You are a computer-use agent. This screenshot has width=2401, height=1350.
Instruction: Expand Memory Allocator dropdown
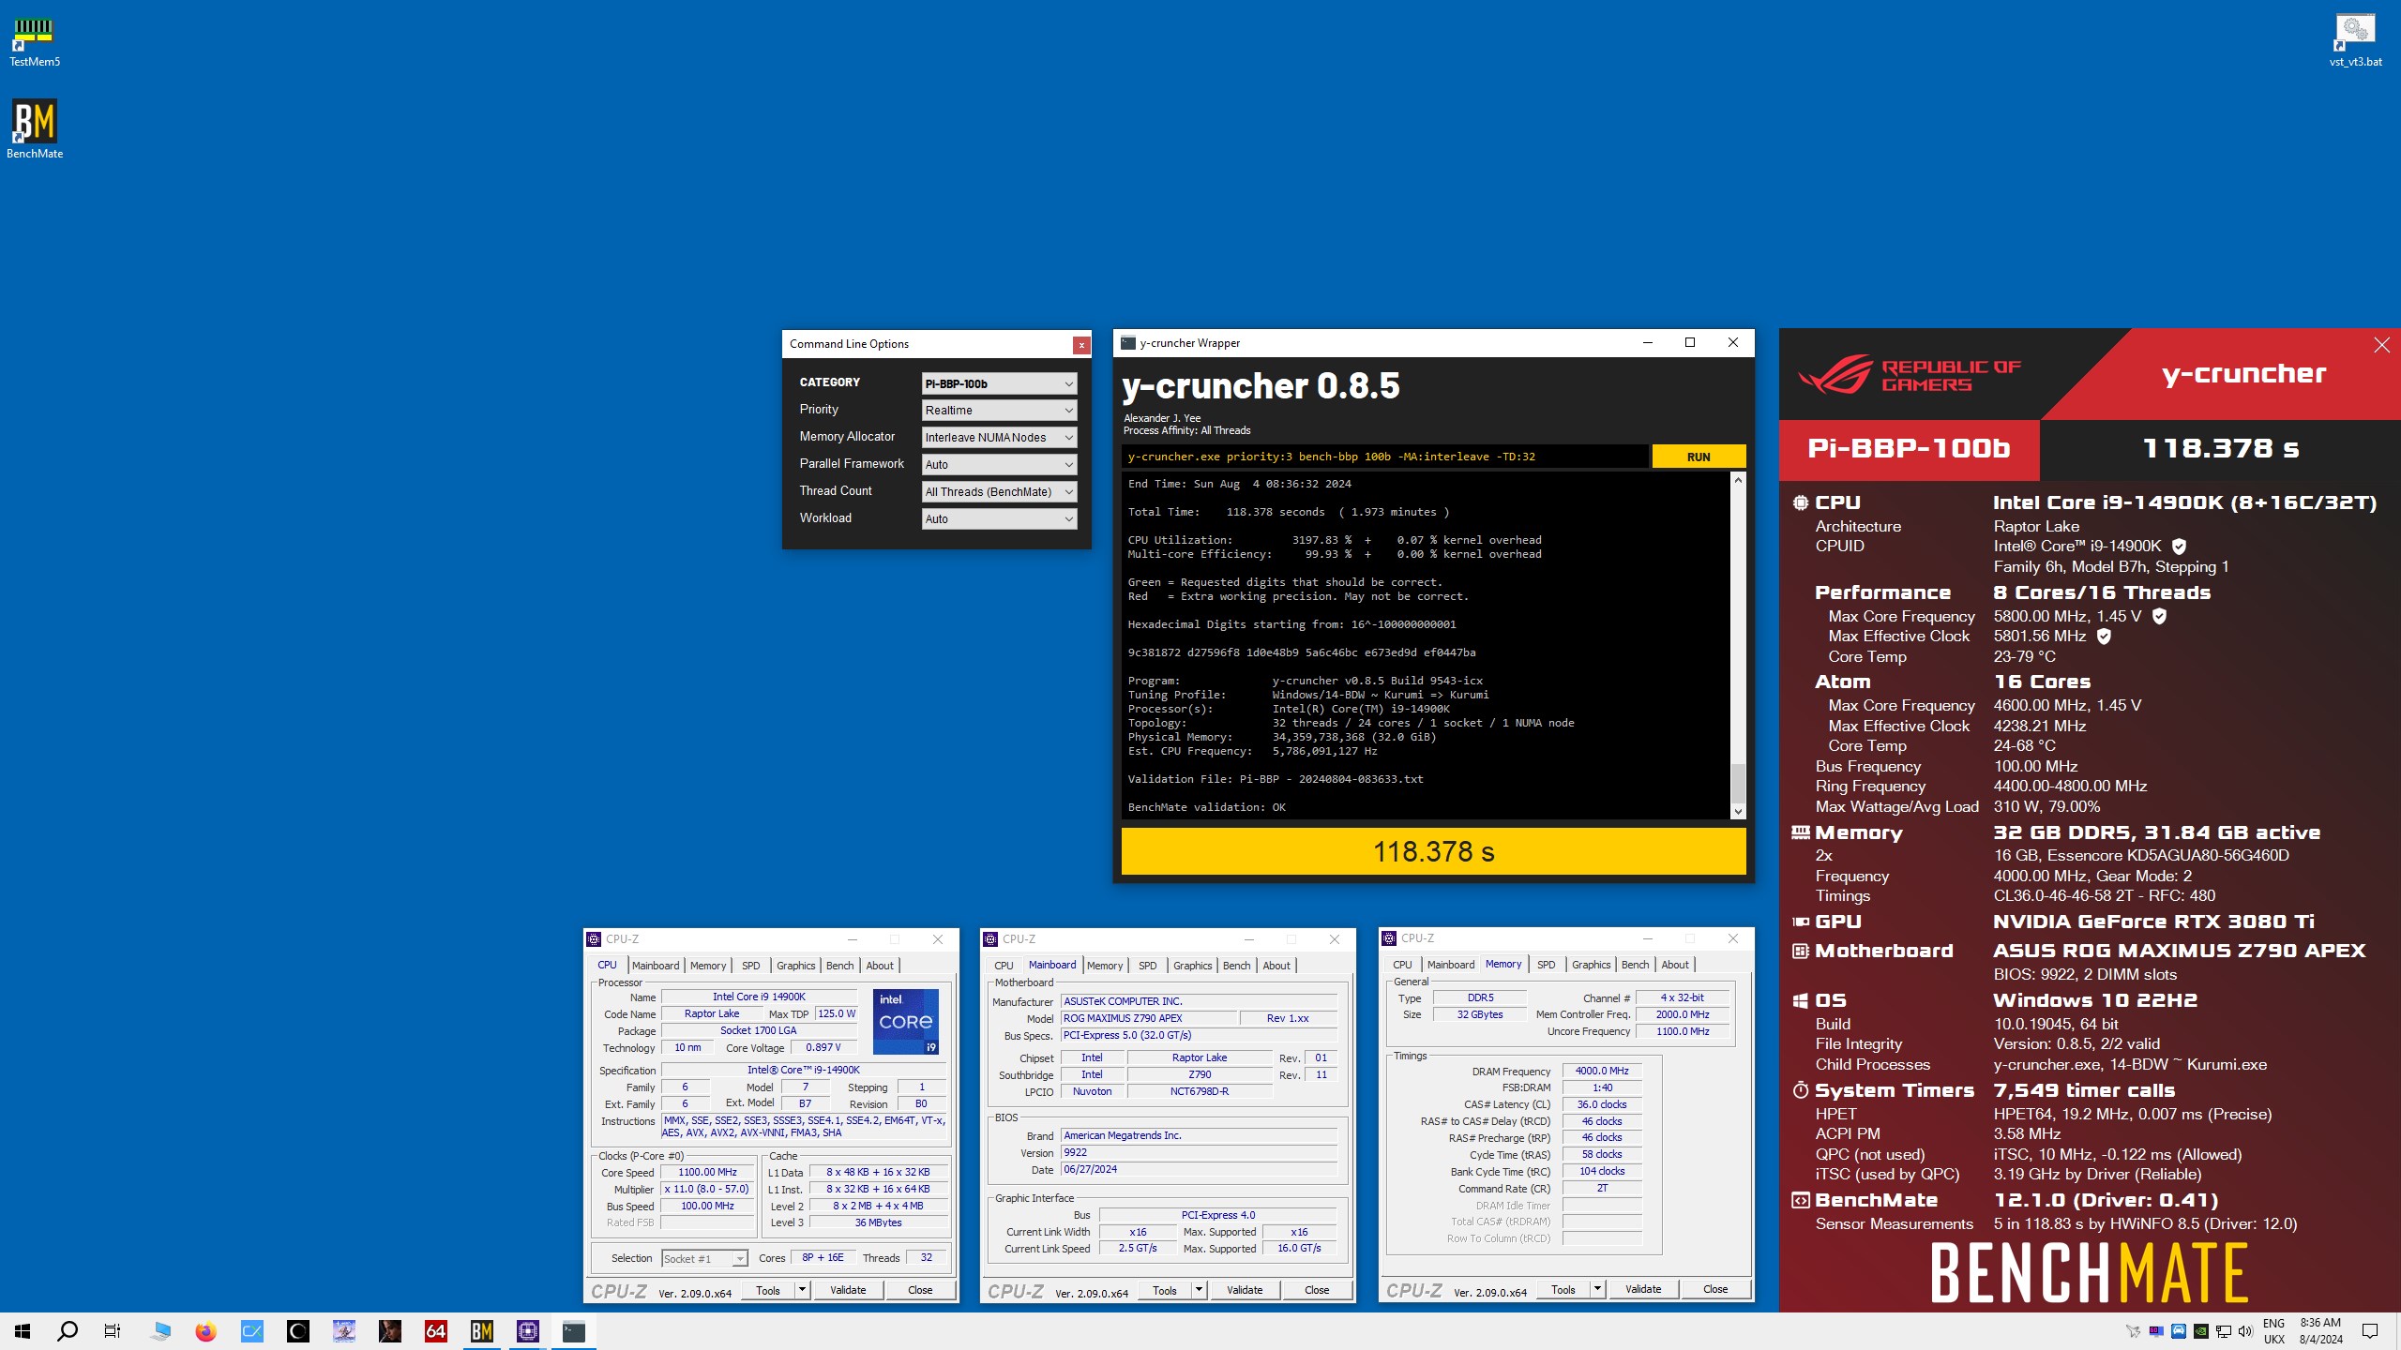click(x=999, y=438)
